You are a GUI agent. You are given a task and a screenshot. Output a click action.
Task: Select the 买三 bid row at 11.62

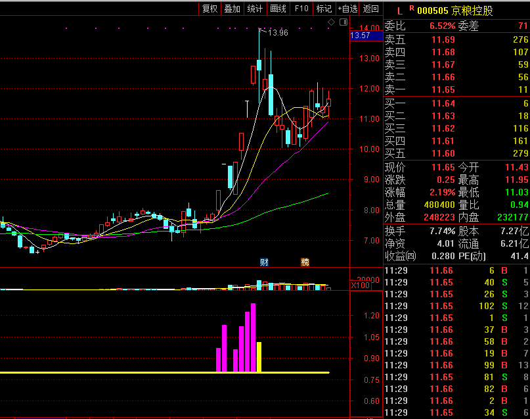456,129
